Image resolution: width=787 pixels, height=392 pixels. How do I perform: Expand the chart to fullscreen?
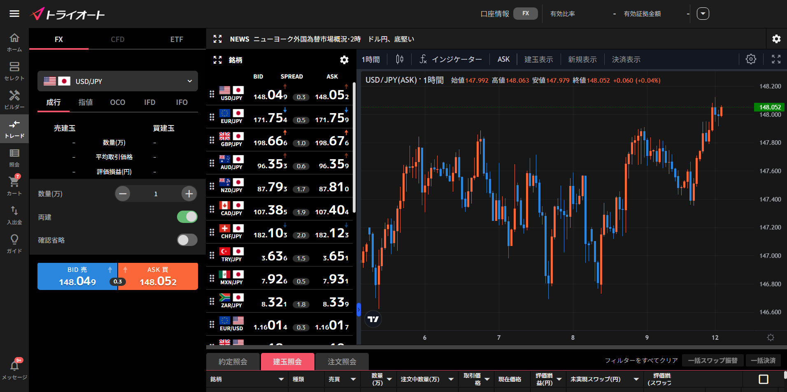776,59
